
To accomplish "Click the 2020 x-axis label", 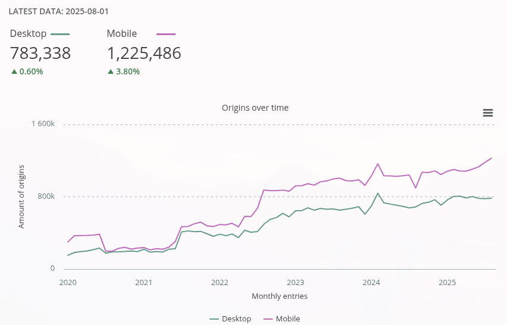I will coord(68,282).
